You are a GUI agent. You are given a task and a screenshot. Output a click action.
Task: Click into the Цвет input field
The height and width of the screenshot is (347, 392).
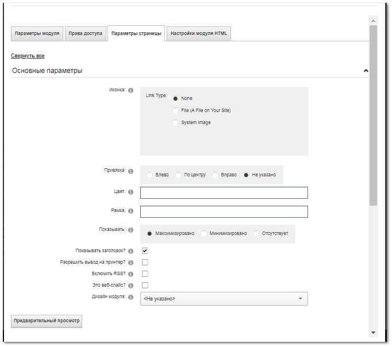coord(224,192)
